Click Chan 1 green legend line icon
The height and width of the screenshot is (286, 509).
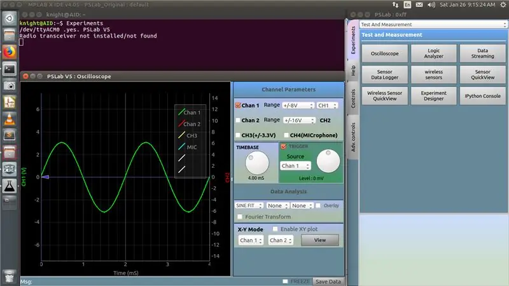(x=181, y=112)
